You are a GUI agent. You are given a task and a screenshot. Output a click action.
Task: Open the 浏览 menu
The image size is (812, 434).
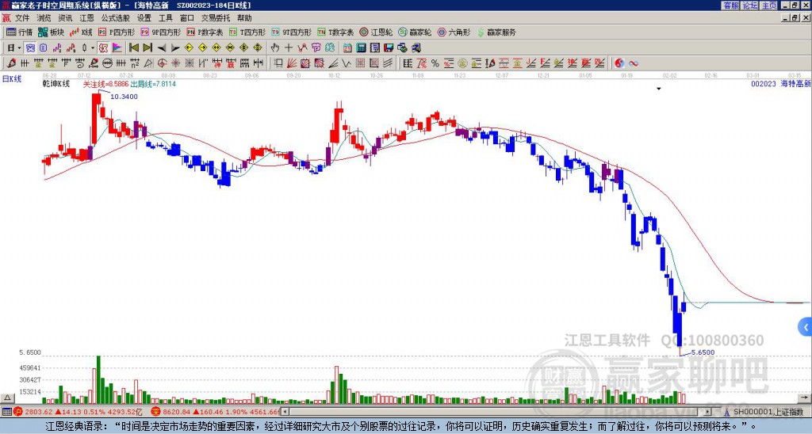tap(44, 18)
